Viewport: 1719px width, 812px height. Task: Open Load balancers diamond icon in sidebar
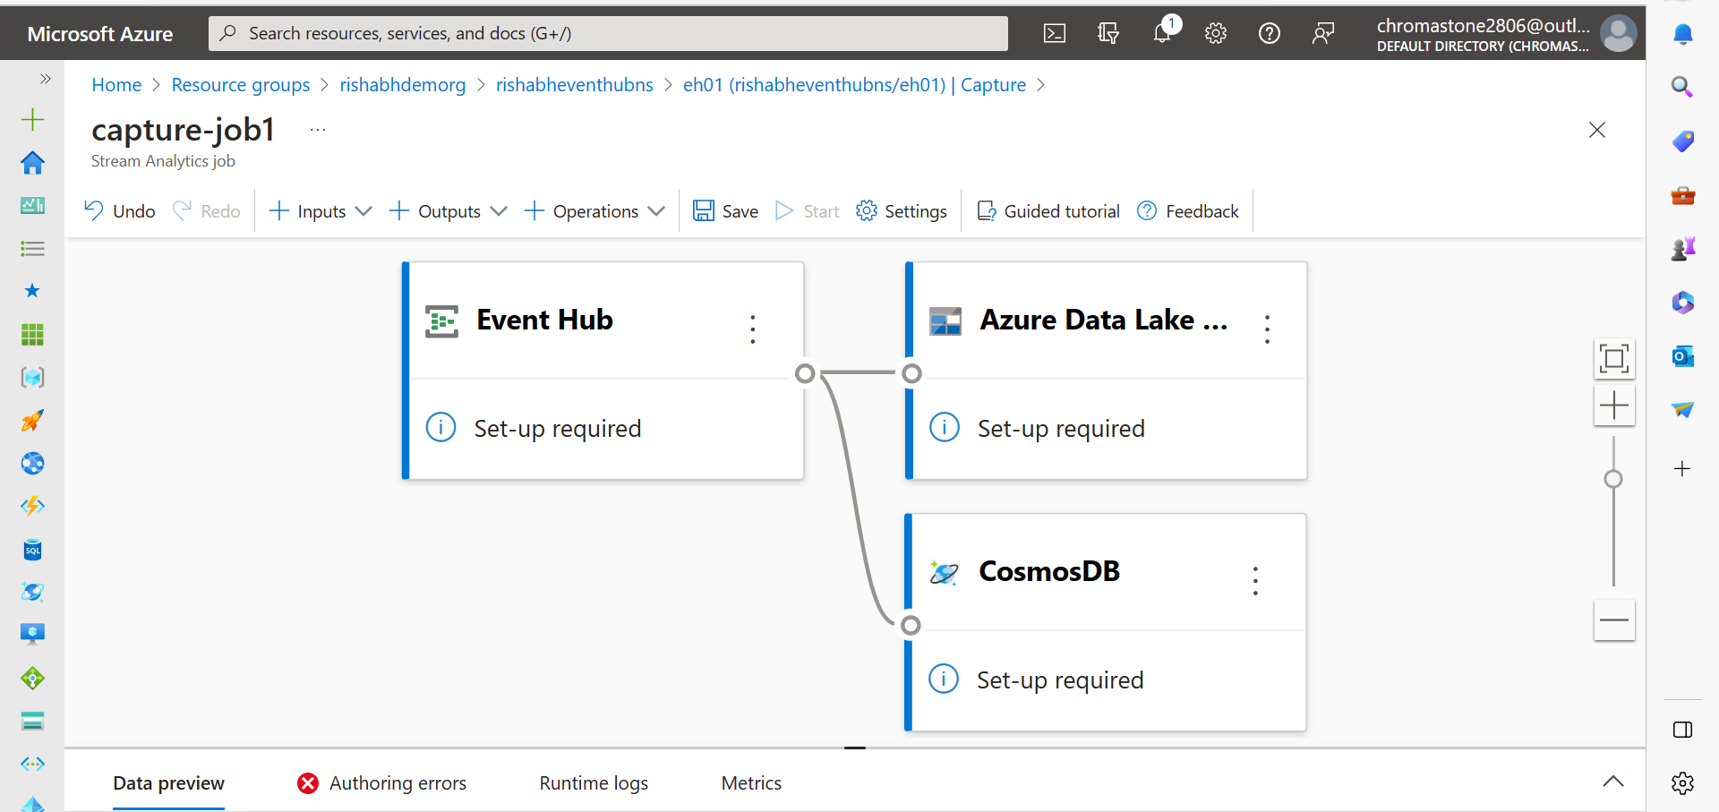pyautogui.click(x=32, y=678)
